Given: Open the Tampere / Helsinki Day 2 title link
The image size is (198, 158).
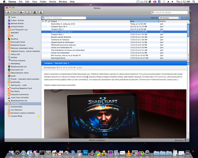Looking at the screenshot, I should (x=56, y=63).
